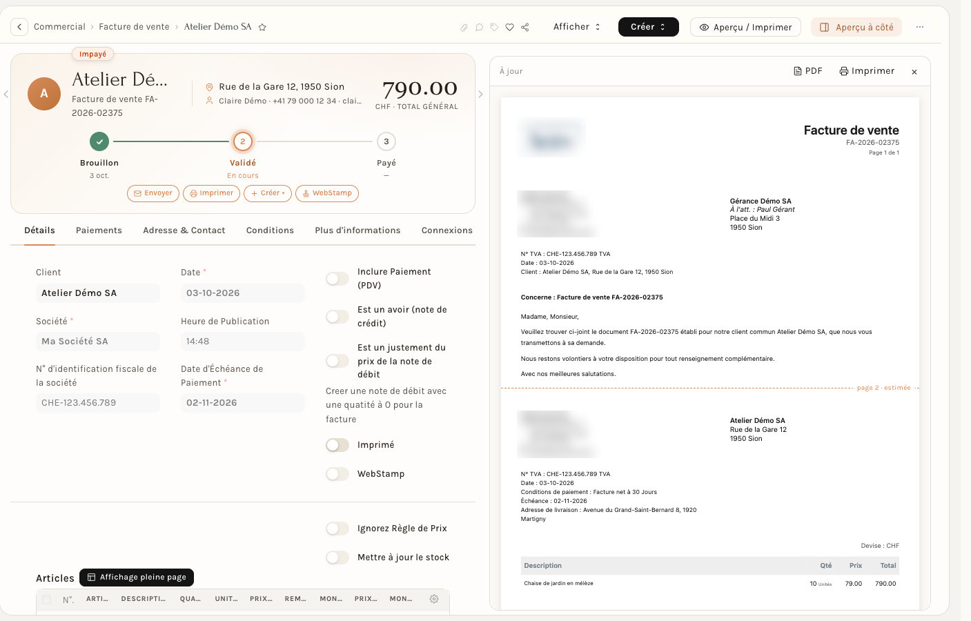The height and width of the screenshot is (621, 971).
Task: Open tags via the tag icon
Action: coord(494,28)
